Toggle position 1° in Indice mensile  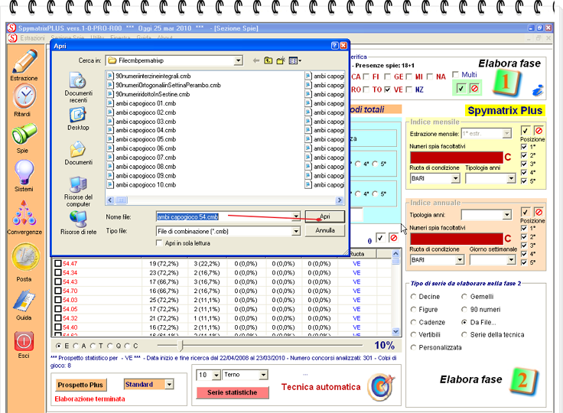524,147
